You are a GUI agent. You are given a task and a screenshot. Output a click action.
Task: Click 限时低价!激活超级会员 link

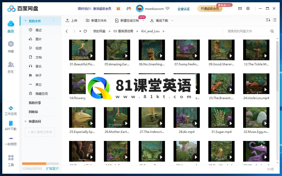[94, 9]
